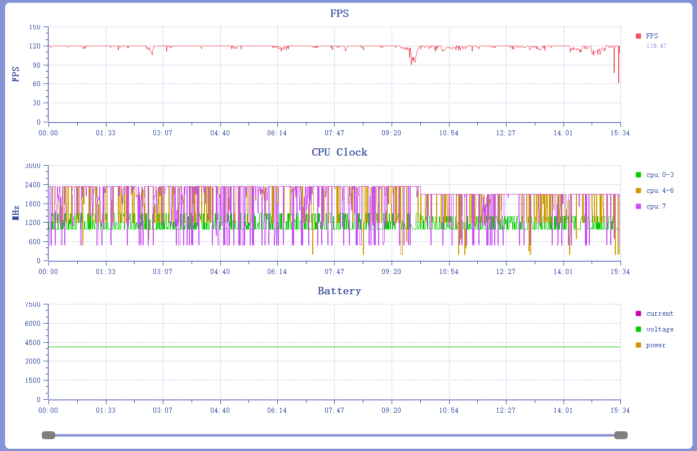697x451 pixels.
Task: Click the orange power legend swatch
Action: [638, 345]
